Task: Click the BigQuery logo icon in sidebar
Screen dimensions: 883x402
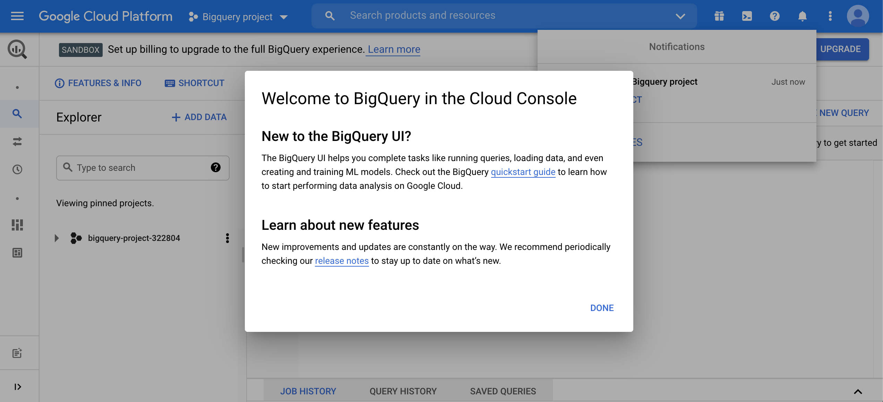Action: [17, 49]
